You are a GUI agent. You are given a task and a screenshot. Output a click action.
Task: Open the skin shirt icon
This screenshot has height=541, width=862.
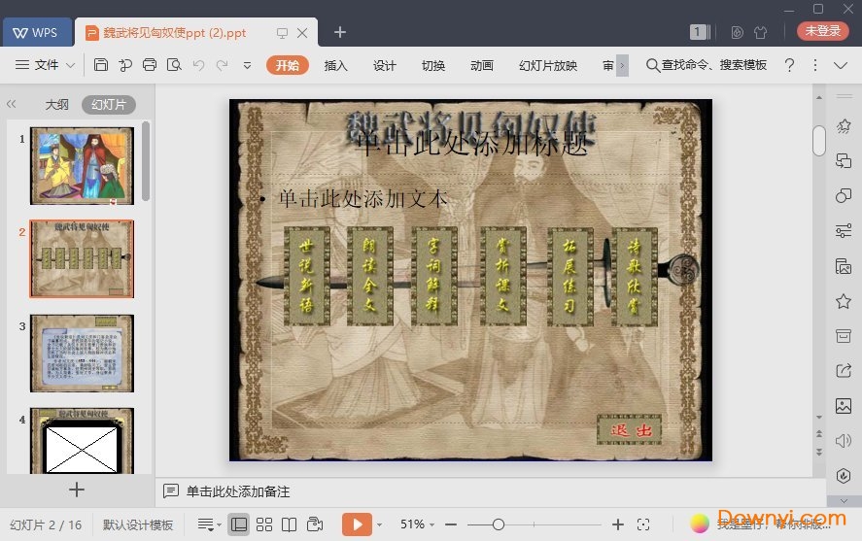point(761,32)
